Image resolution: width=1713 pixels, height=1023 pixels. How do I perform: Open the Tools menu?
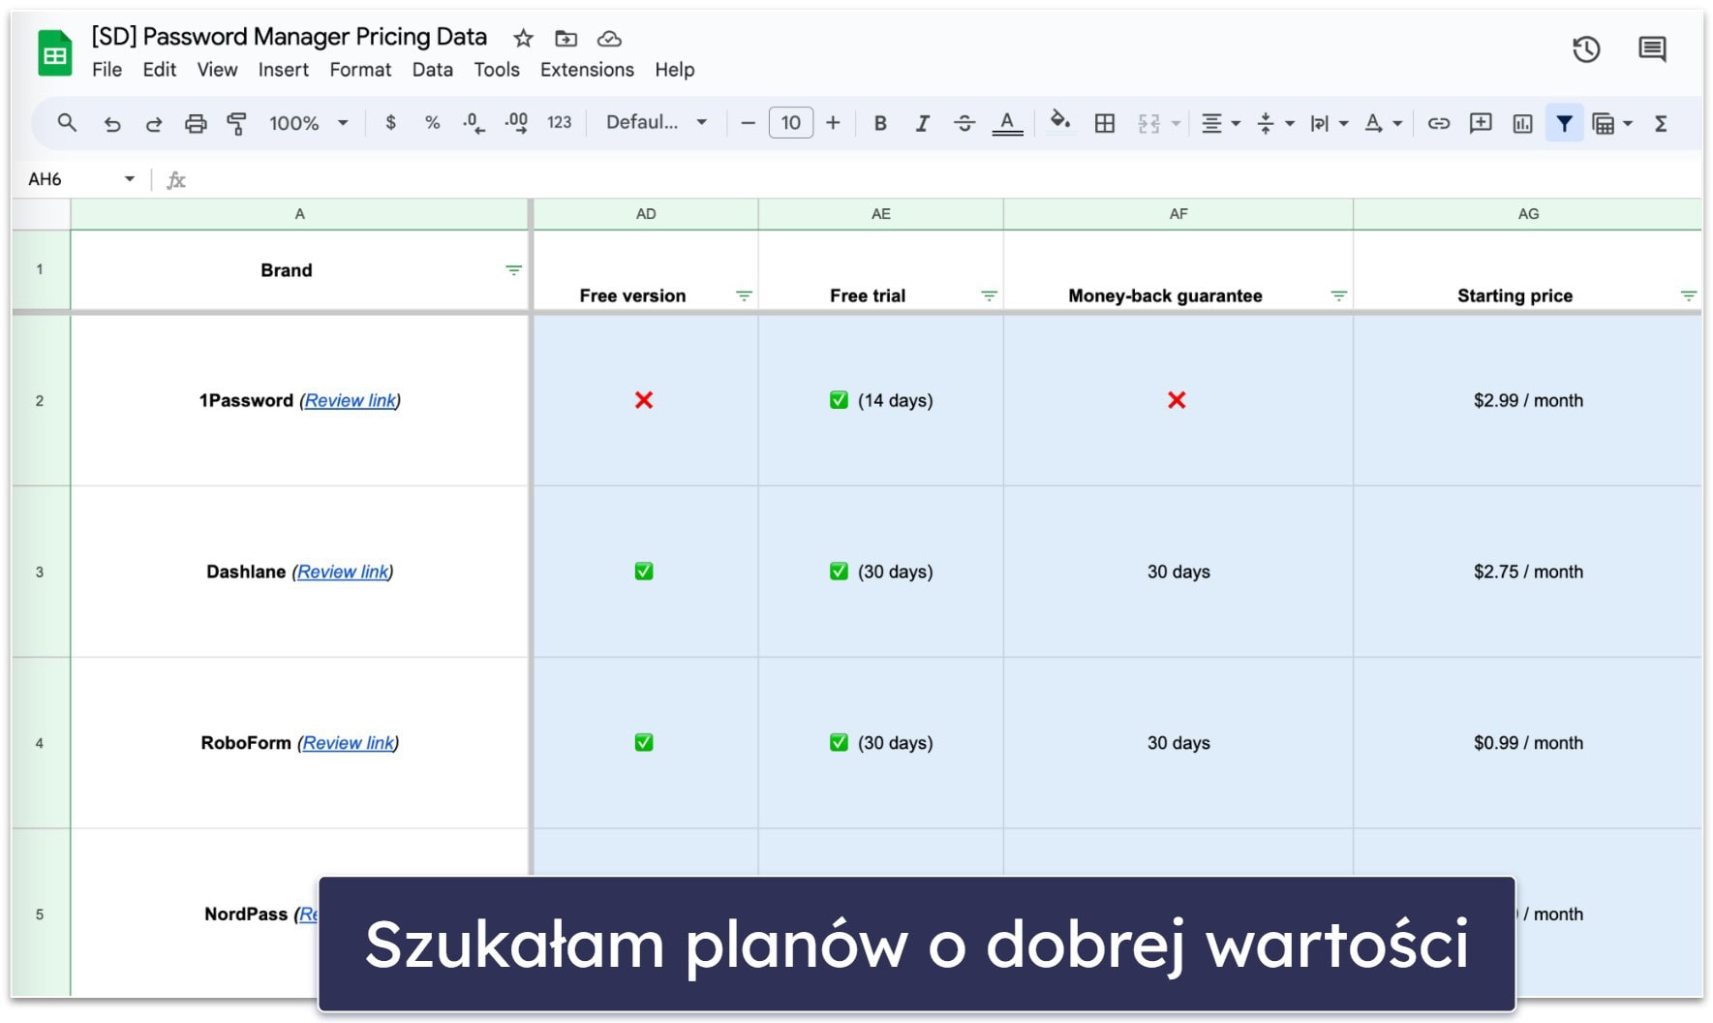tap(497, 70)
